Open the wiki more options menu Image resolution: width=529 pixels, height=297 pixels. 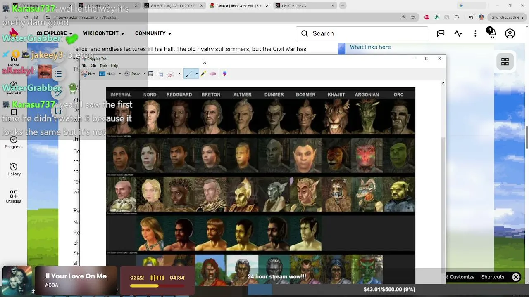pos(475,33)
